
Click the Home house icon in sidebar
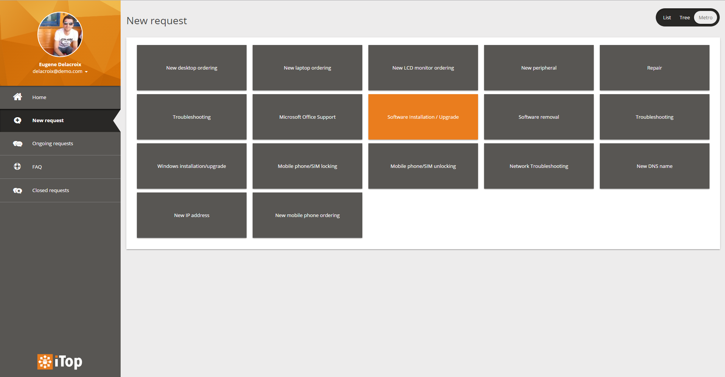[x=17, y=97]
